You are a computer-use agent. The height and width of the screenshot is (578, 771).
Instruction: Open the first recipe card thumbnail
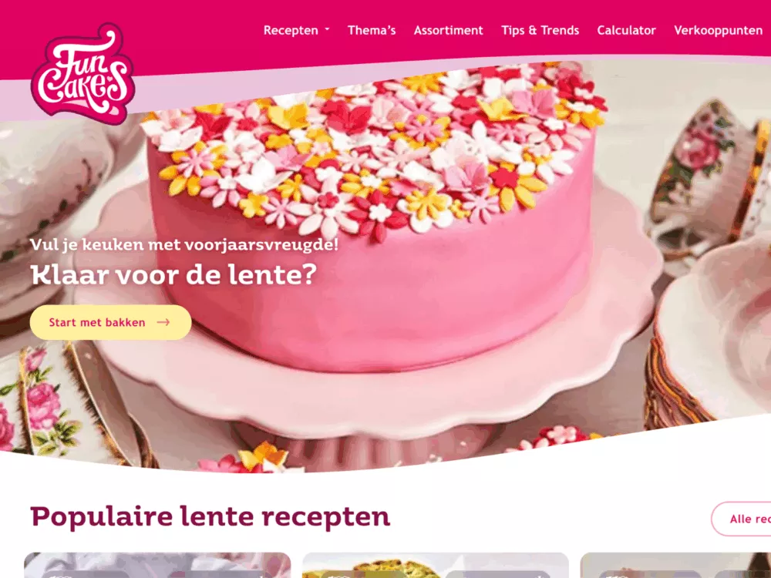[x=157, y=565]
